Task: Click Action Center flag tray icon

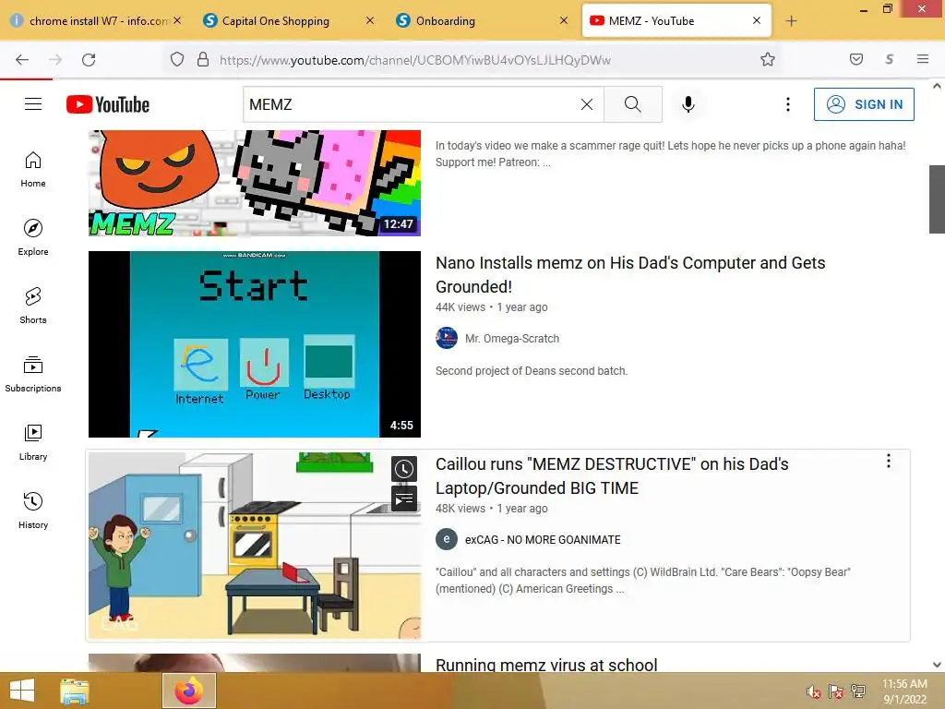Action: 836,691
